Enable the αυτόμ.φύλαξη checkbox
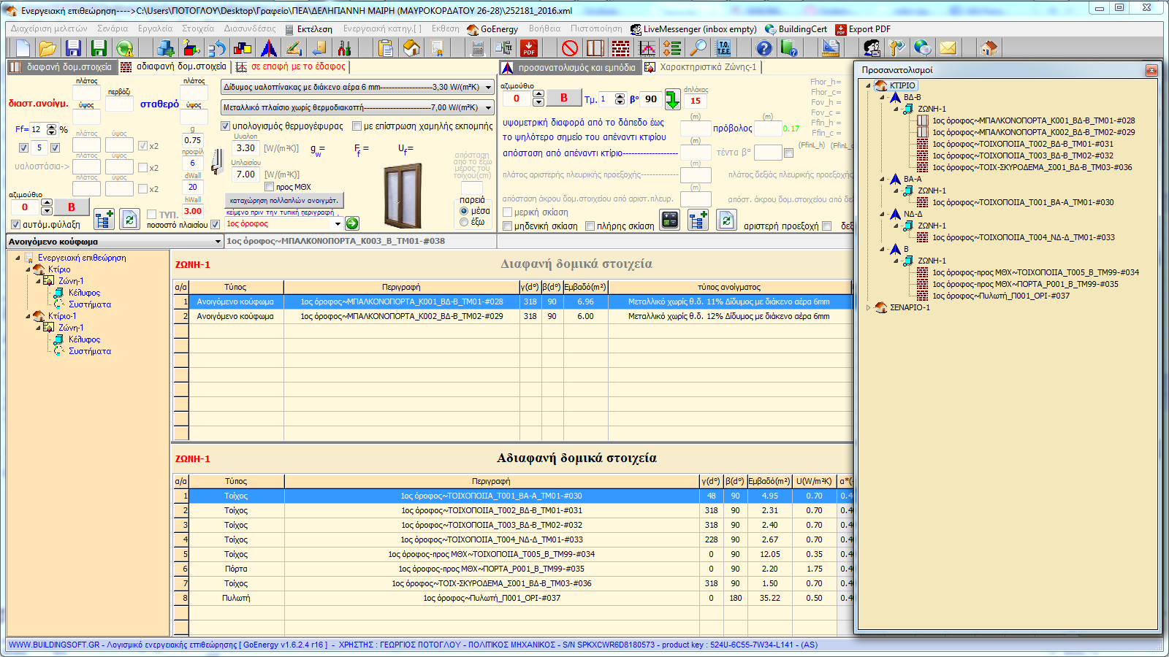 coord(16,225)
